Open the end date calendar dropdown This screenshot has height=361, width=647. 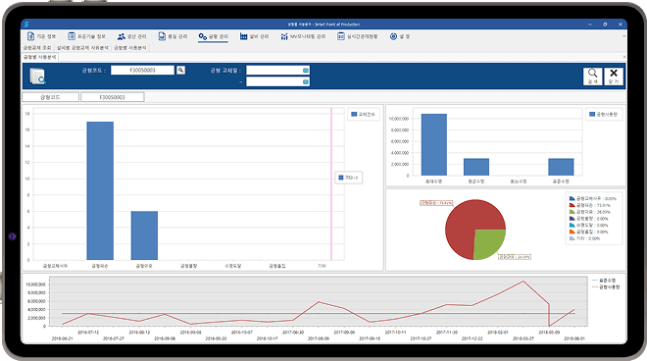coord(306,82)
